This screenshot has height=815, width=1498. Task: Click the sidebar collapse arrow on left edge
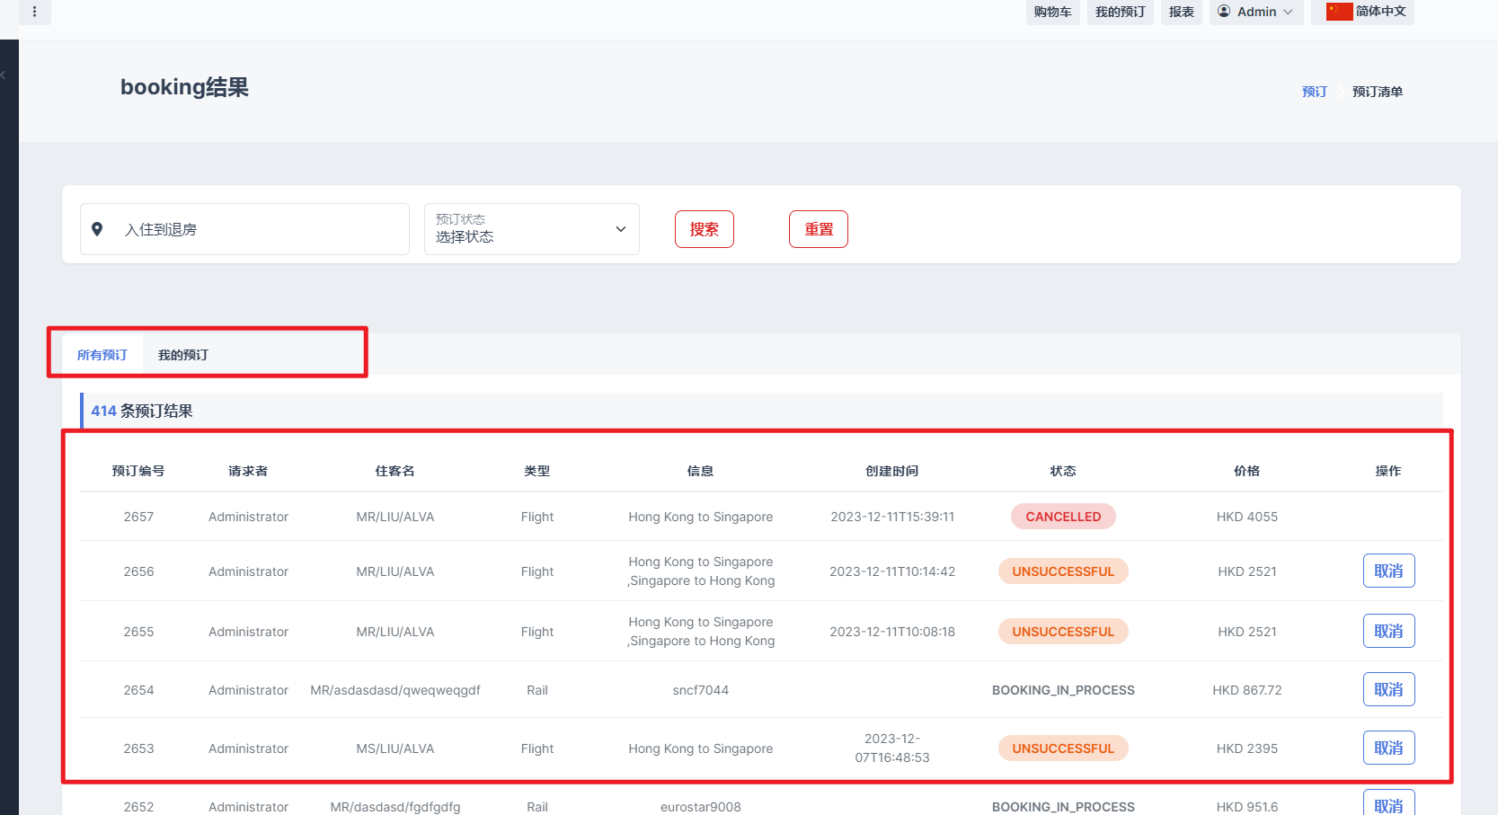pos(4,75)
